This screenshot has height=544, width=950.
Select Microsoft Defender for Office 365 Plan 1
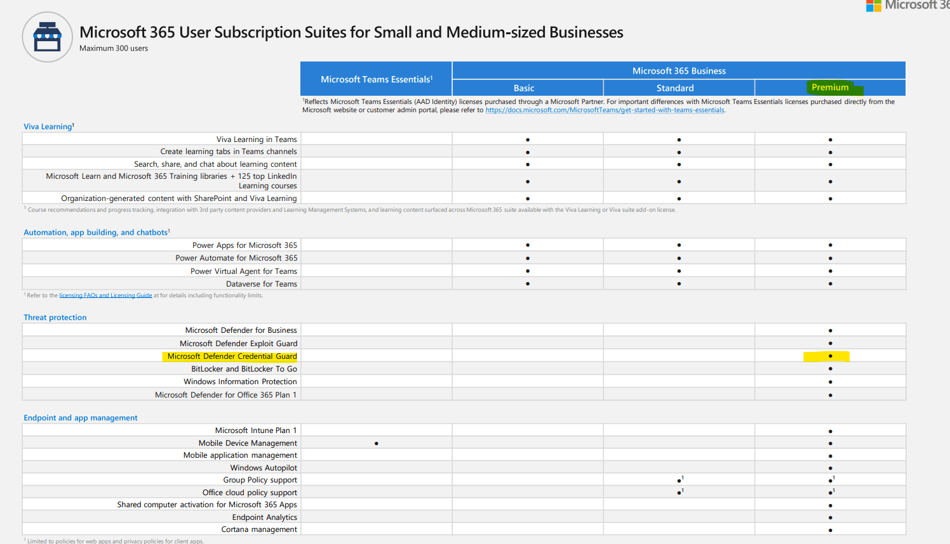pyautogui.click(x=226, y=395)
